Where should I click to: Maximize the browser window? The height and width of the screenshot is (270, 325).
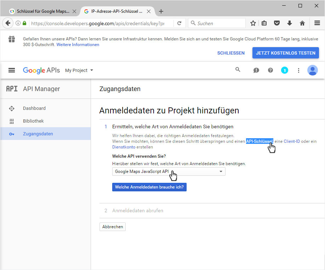coord(300,6)
